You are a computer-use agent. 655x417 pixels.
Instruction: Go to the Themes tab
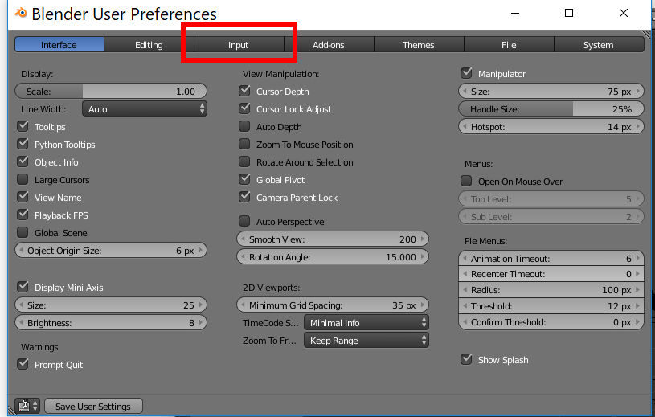click(x=419, y=45)
